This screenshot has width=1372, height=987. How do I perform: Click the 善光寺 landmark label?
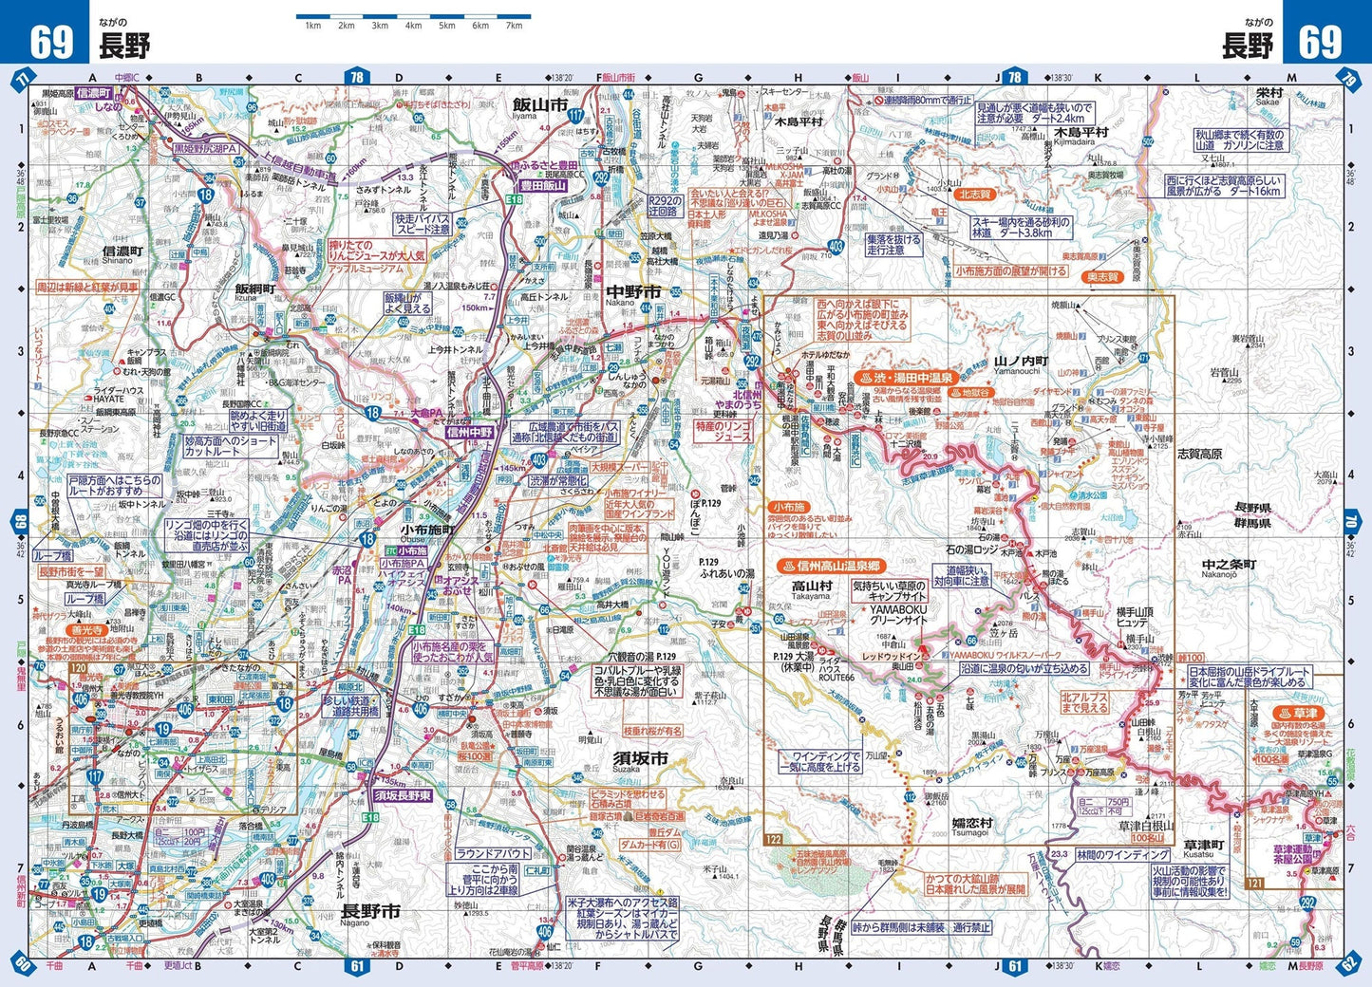point(87,629)
